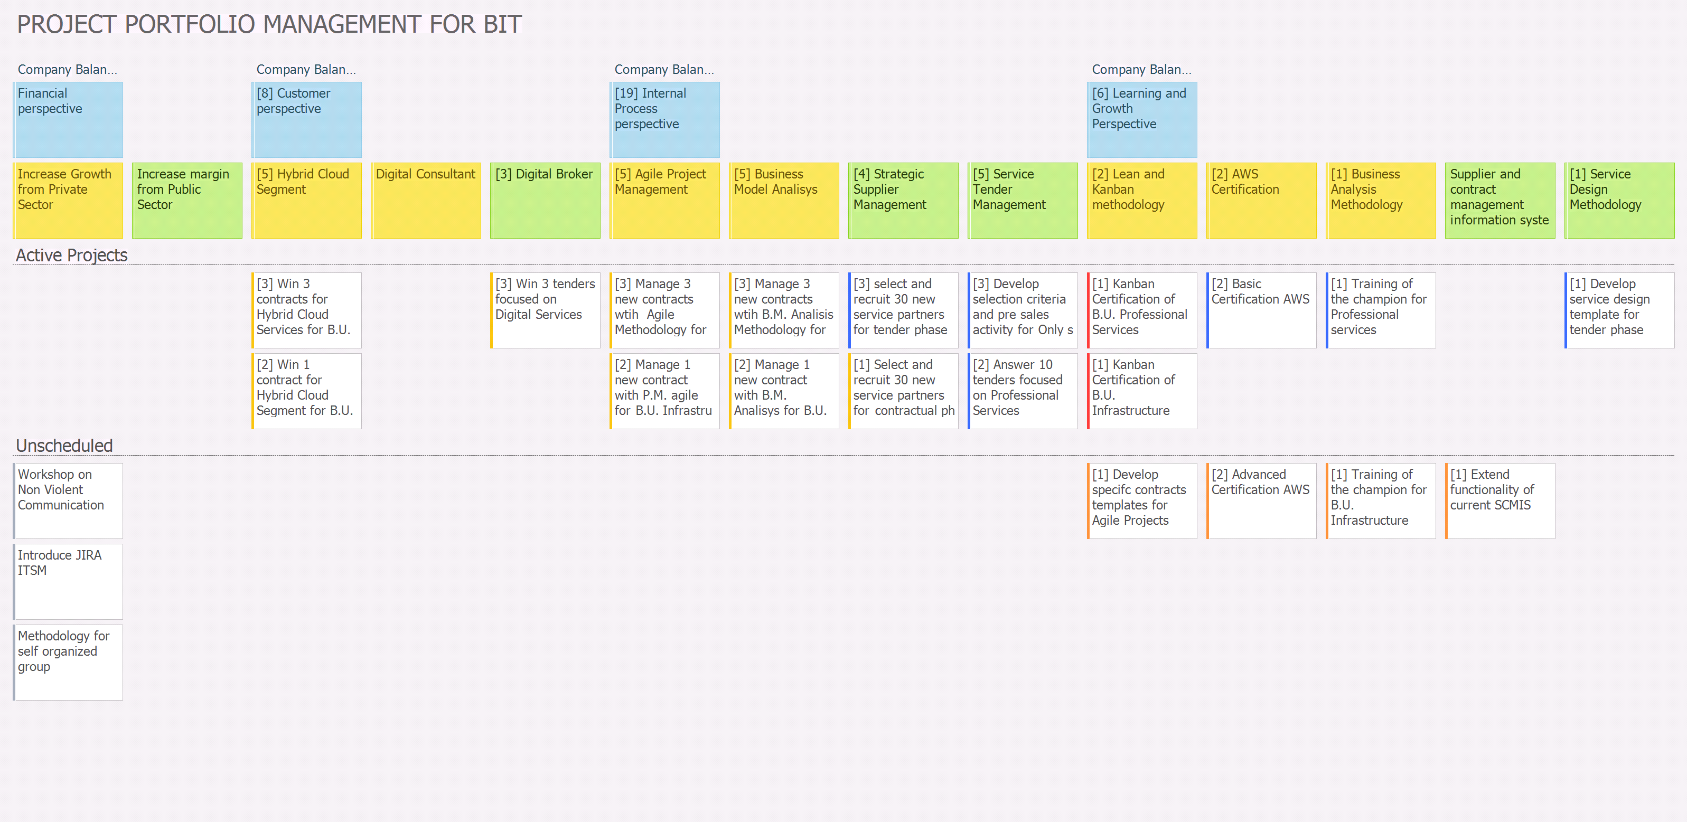Click the PROJECT PORTFOLIO MANAGEMENT FOR BIT title
Screen dimensions: 1687x822
point(269,24)
